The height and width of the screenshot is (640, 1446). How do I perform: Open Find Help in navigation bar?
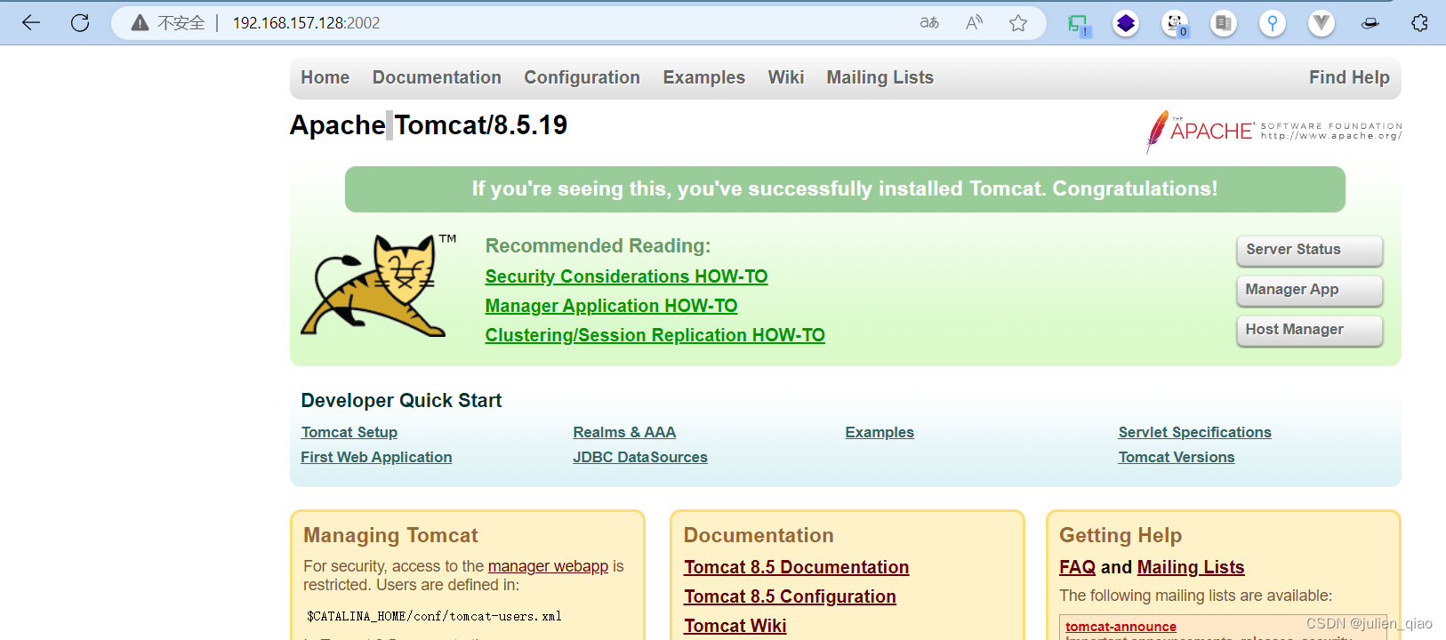click(x=1349, y=77)
